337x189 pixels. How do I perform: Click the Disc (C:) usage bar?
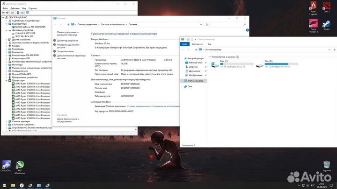[237, 64]
